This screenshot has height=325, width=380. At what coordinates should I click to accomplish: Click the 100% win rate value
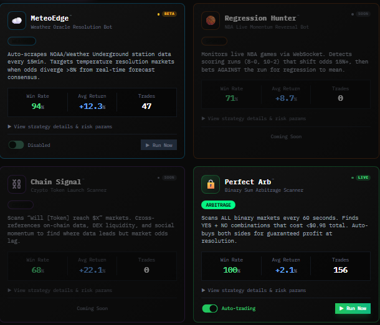(x=232, y=270)
